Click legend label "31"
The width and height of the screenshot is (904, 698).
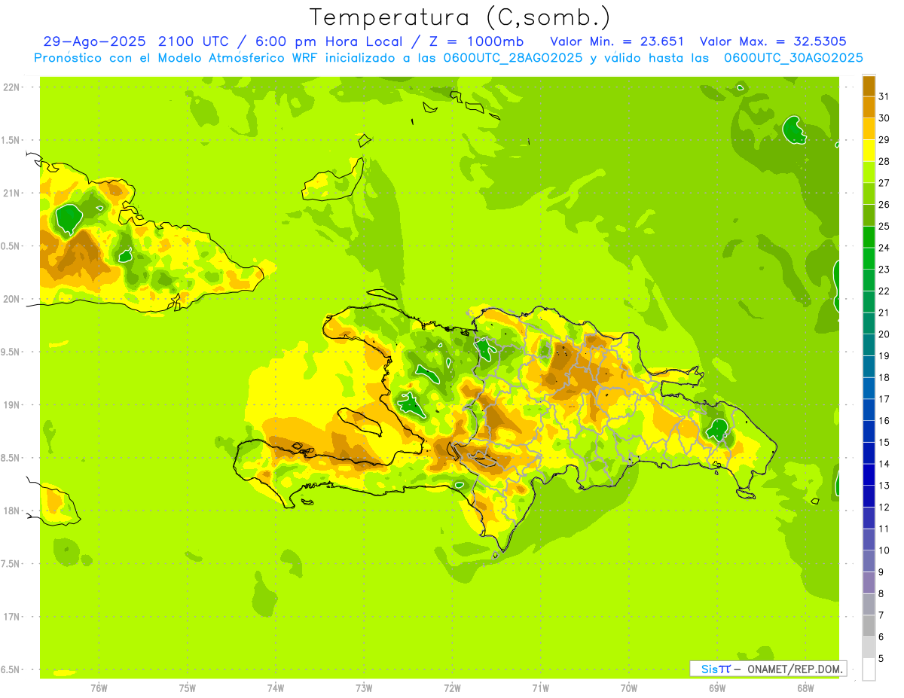884,96
